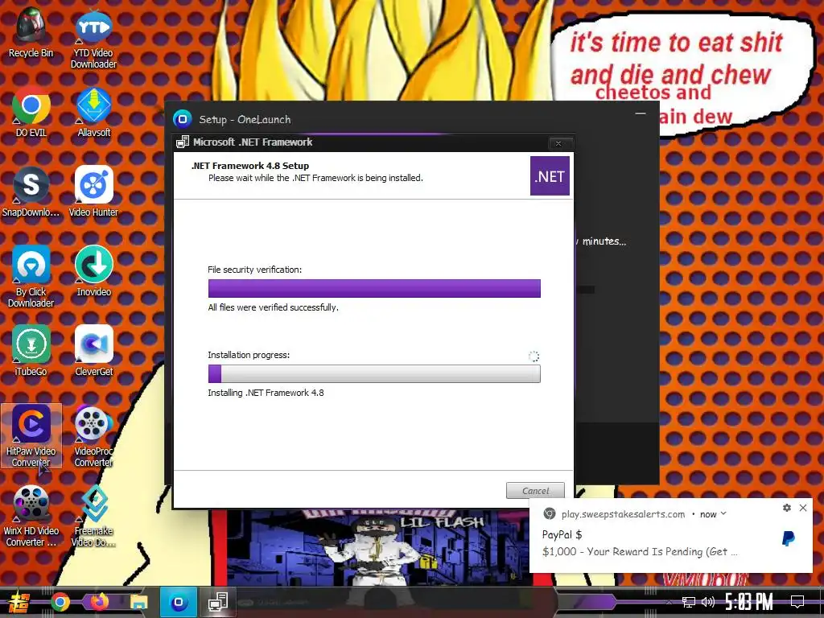Click the network icon in system tray
This screenshot has width=824, height=618.
click(x=689, y=602)
